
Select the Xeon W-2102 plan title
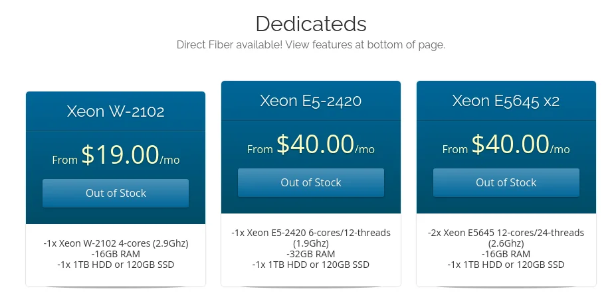[116, 111]
